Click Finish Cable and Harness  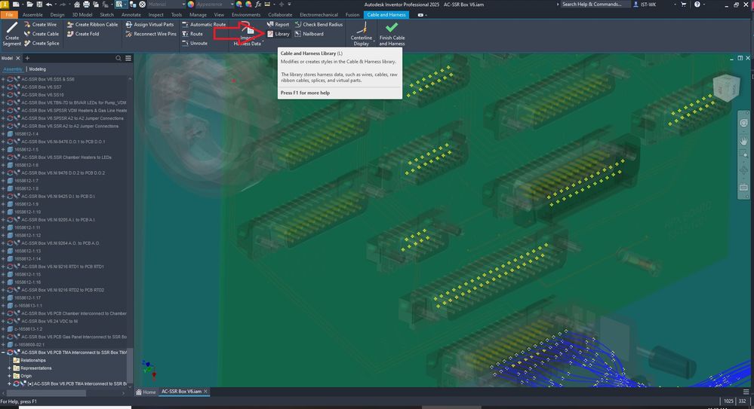pos(392,34)
